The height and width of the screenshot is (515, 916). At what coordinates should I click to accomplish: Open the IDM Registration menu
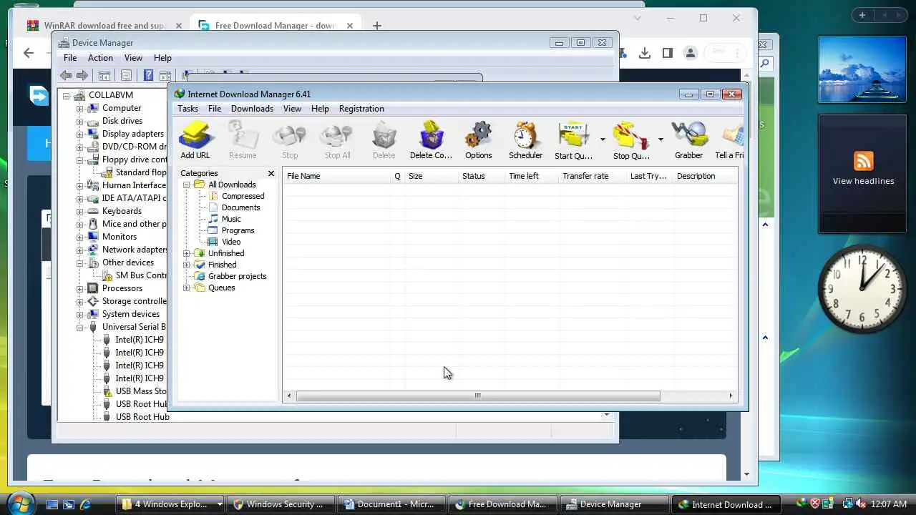(361, 109)
